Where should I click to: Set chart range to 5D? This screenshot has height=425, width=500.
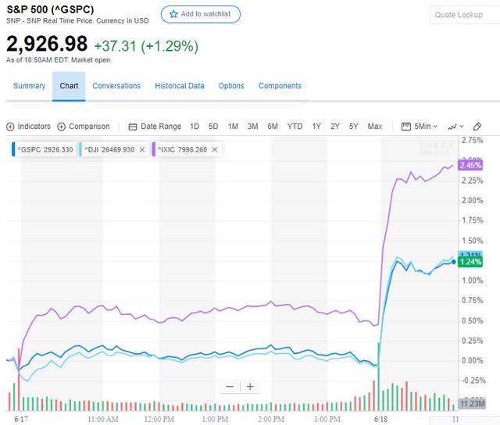[x=213, y=127]
